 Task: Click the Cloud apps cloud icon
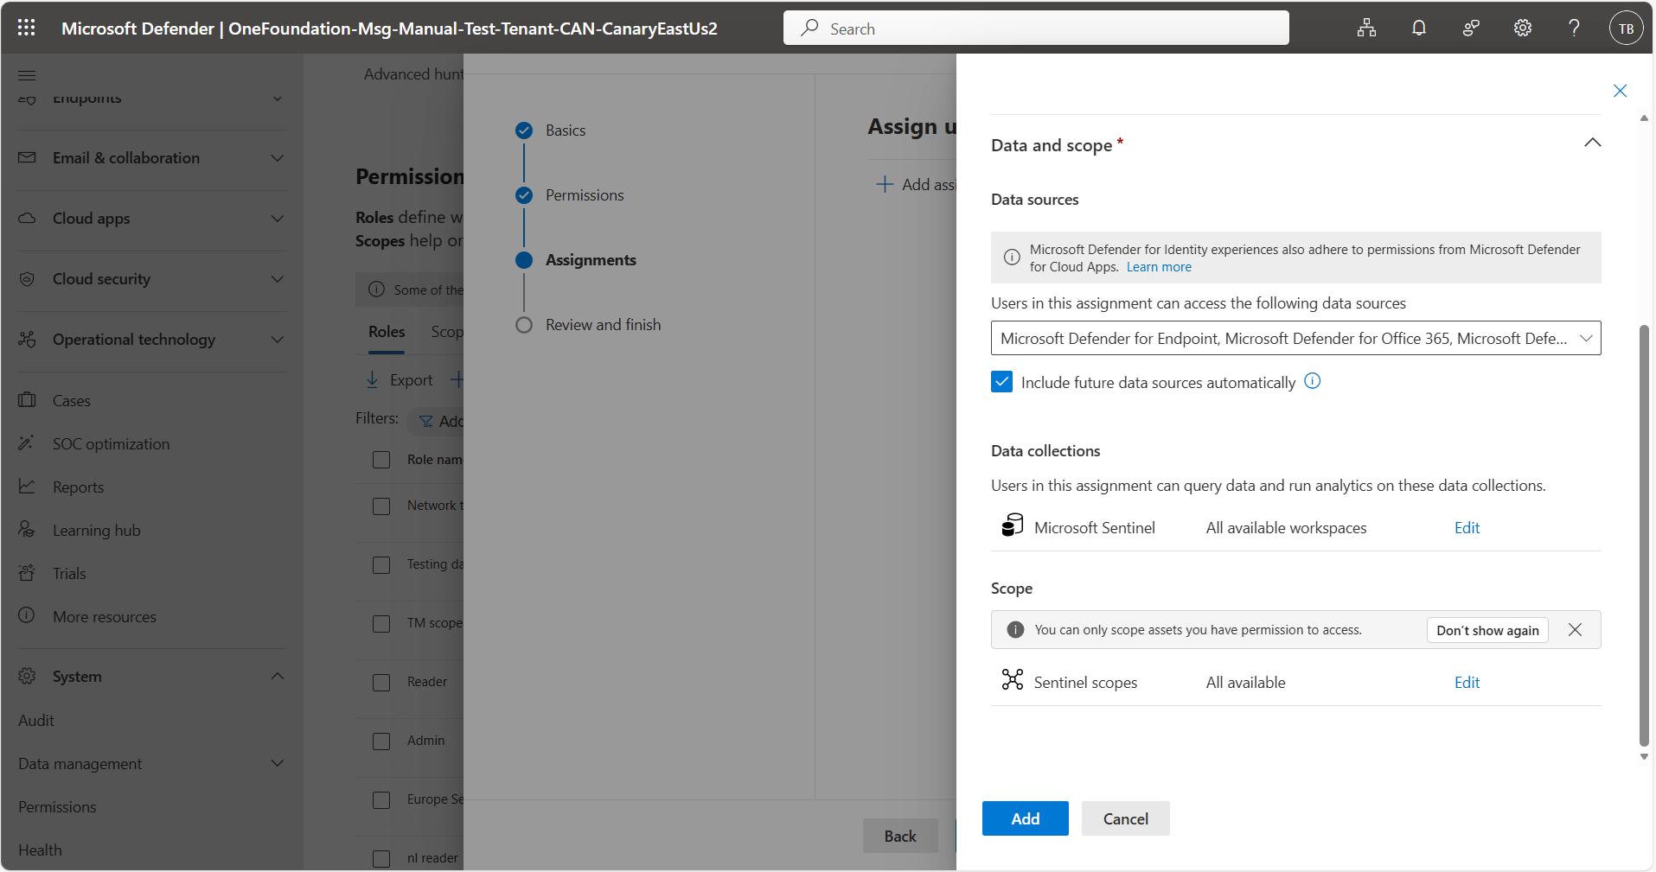[27, 218]
